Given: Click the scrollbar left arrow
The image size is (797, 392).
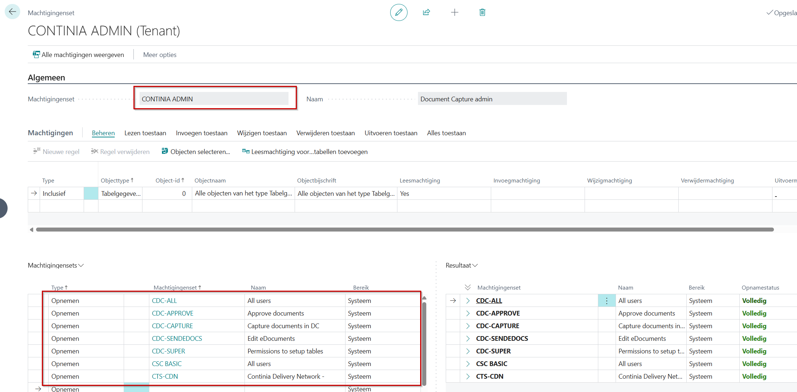Looking at the screenshot, I should click(31, 229).
